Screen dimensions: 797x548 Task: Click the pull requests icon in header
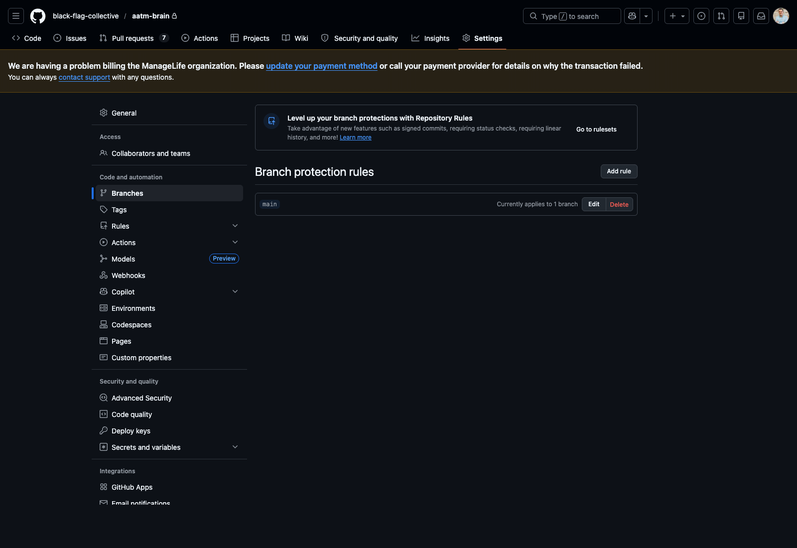(721, 15)
